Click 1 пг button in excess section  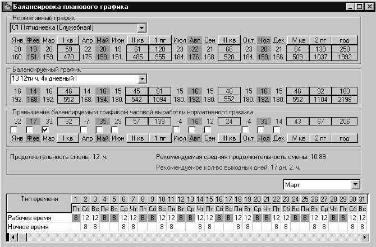point(160,138)
